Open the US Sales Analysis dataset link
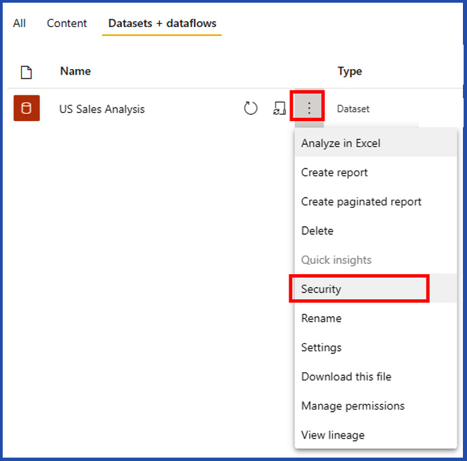Image resolution: width=467 pixels, height=461 pixels. 102,109
